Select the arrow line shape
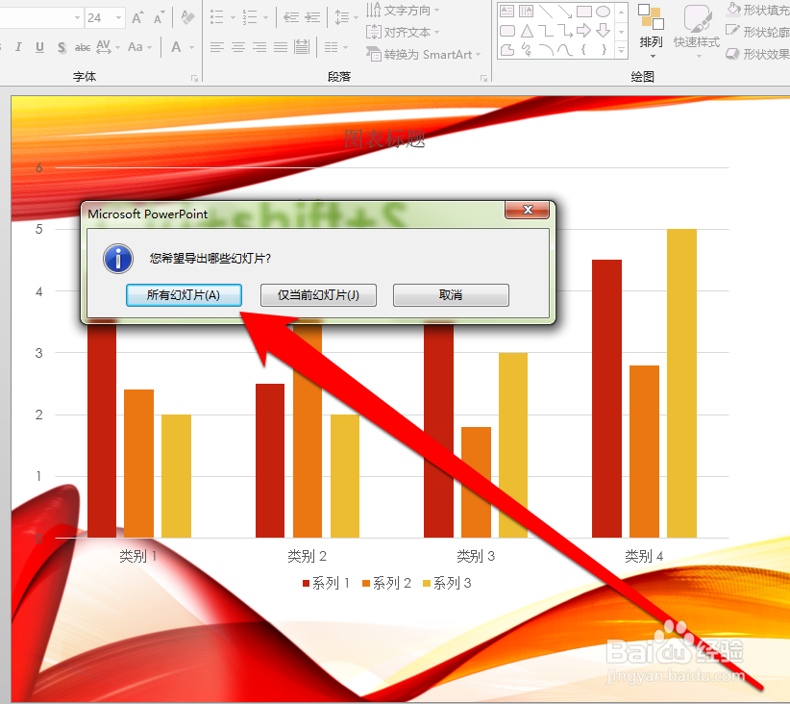This screenshot has width=790, height=704. click(565, 12)
